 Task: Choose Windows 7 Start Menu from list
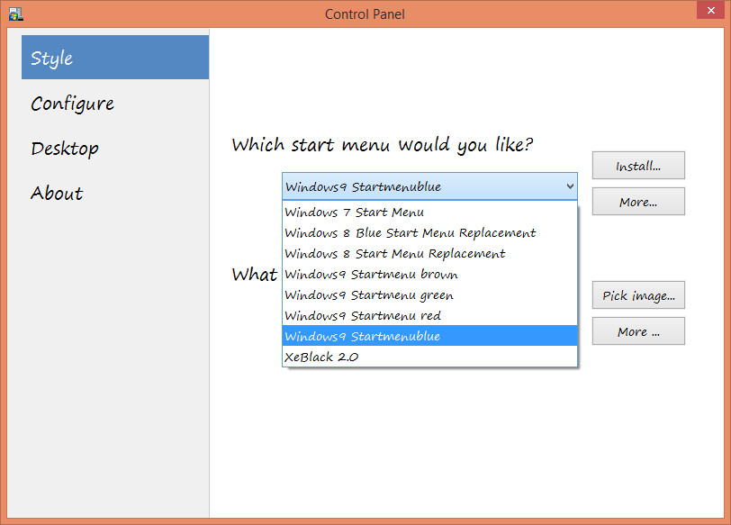(x=429, y=213)
